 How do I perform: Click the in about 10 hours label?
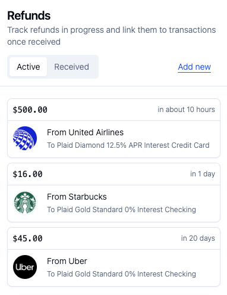186,110
